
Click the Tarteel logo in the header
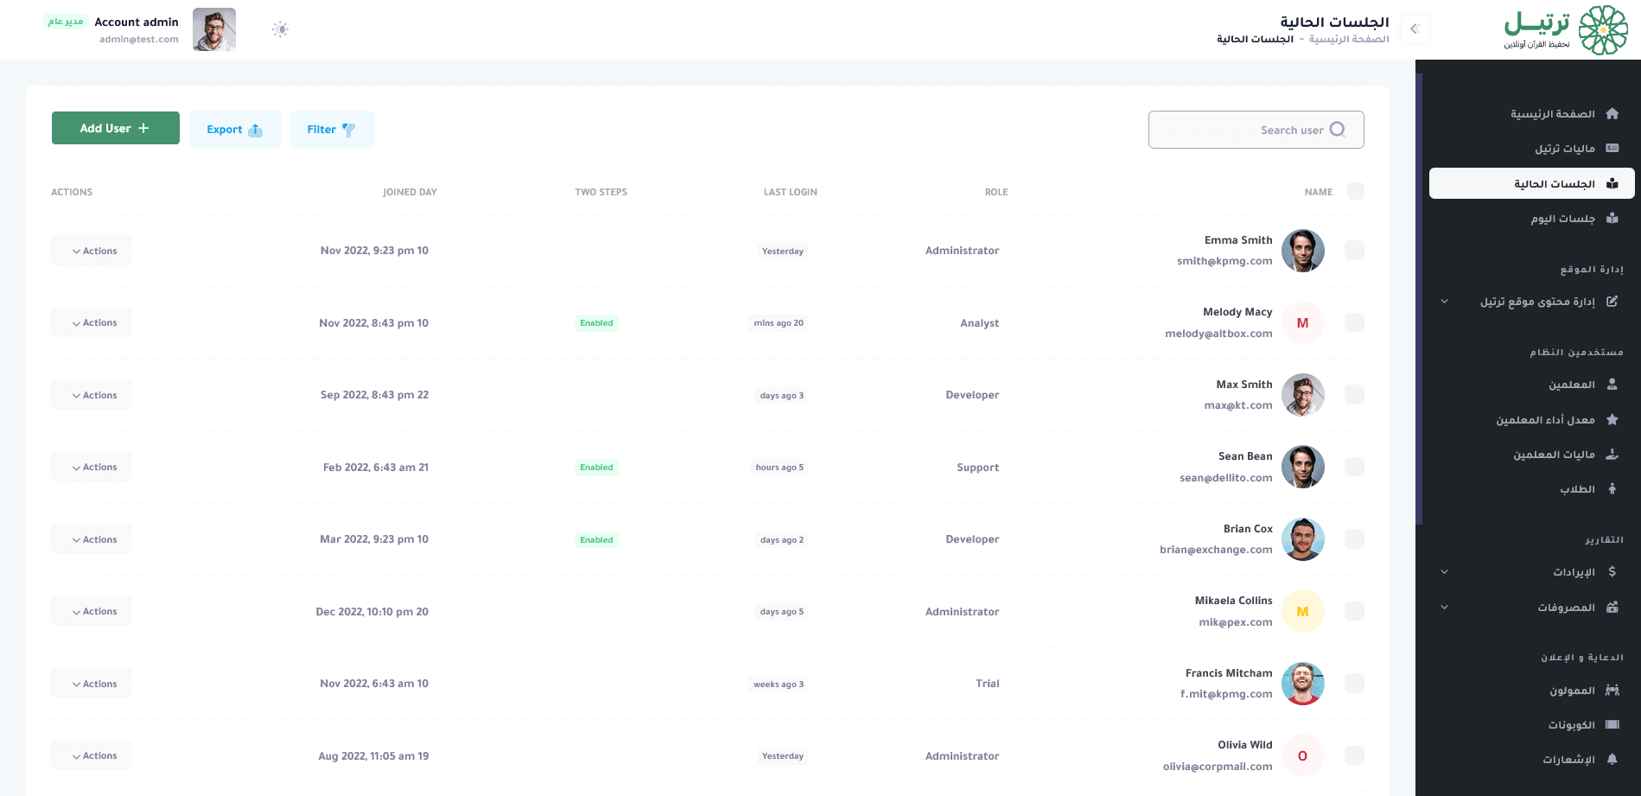click(1565, 30)
